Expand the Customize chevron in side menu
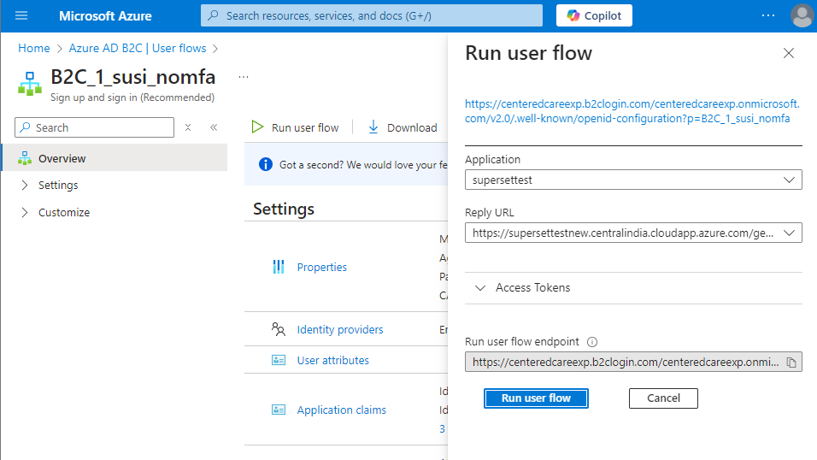This screenshot has width=817, height=460. [x=25, y=212]
